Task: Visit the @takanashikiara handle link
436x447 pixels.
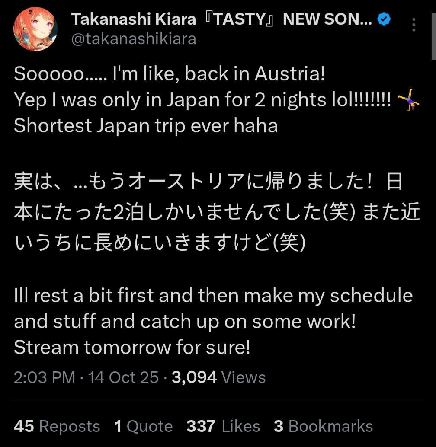Action: pyautogui.click(x=134, y=39)
